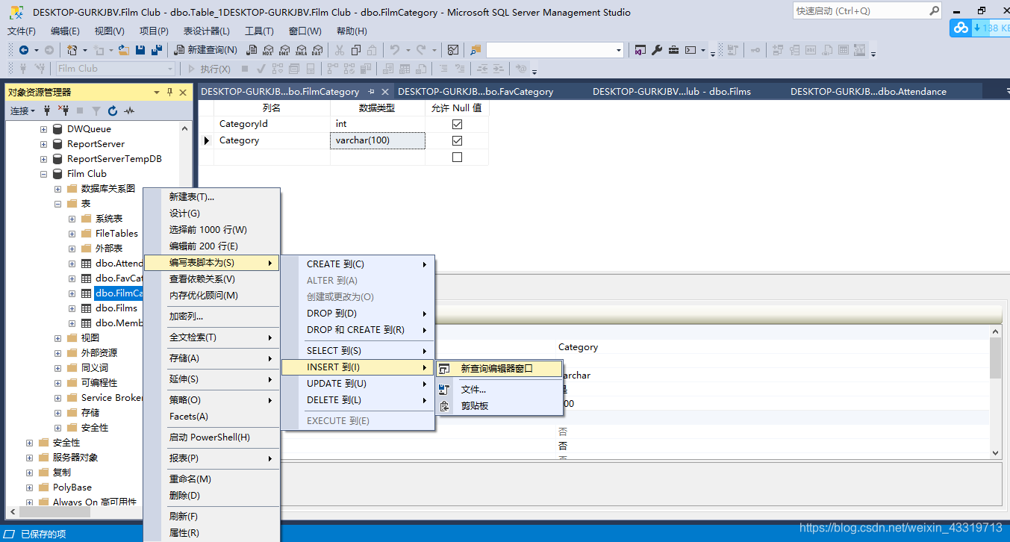The width and height of the screenshot is (1010, 542).
Task: Click connect plug icon in Object Explorer
Action: point(48,110)
